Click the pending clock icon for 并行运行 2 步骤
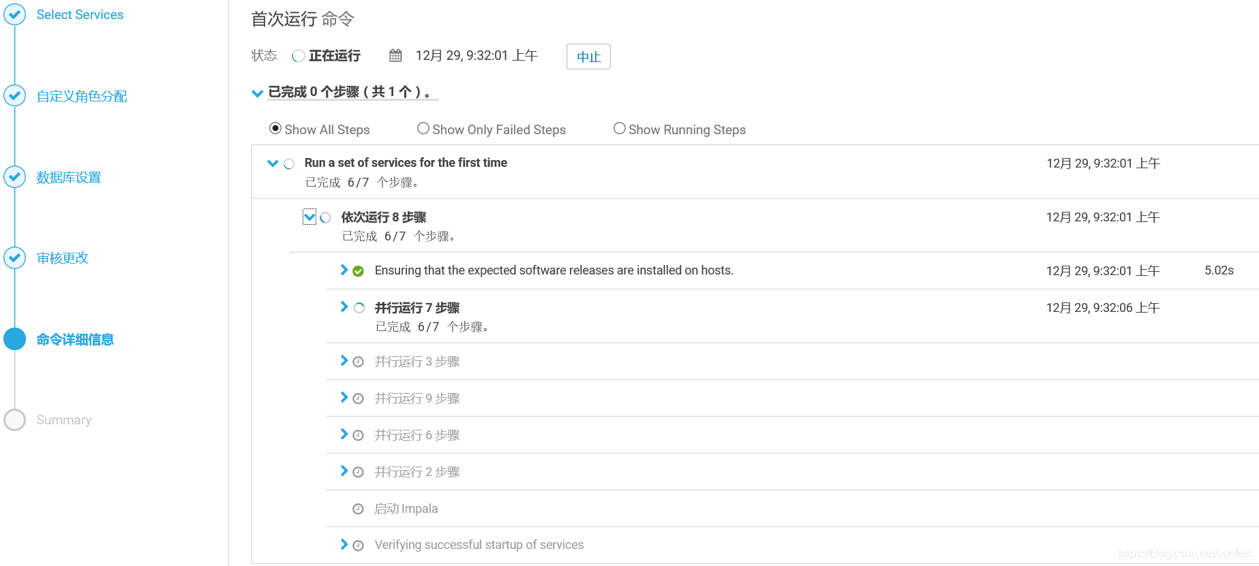Viewport: 1259px width, 566px height. click(358, 472)
